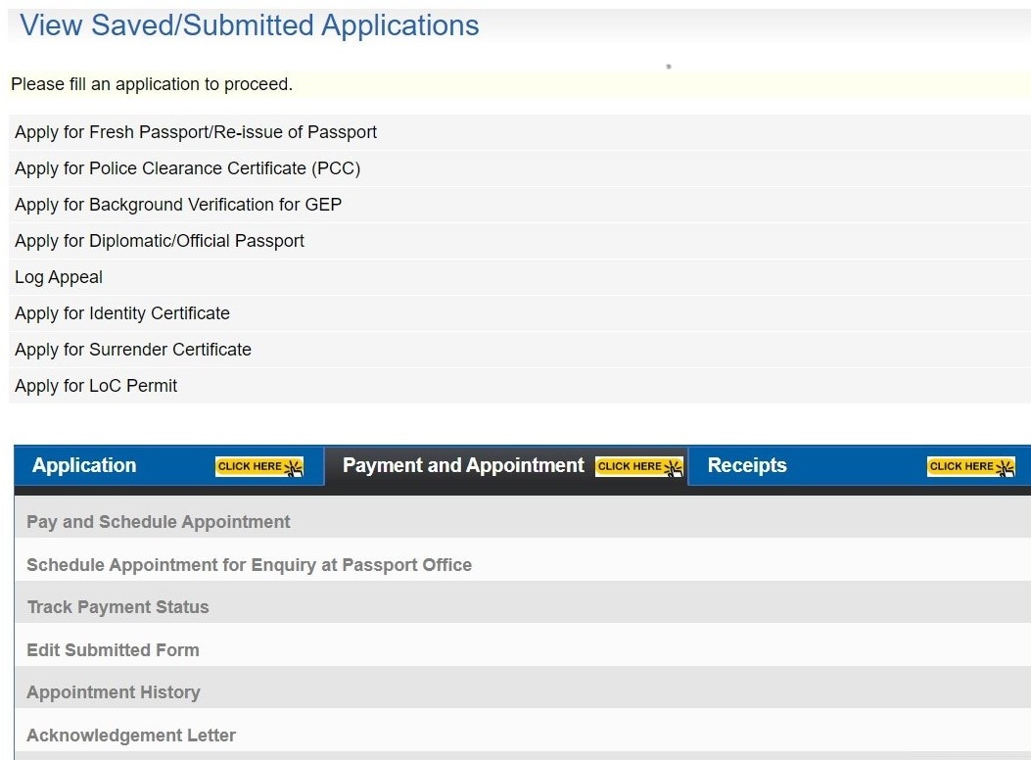Open the Payment and Appointment tab
Viewport: 1031px width, 760px height.
(x=463, y=466)
